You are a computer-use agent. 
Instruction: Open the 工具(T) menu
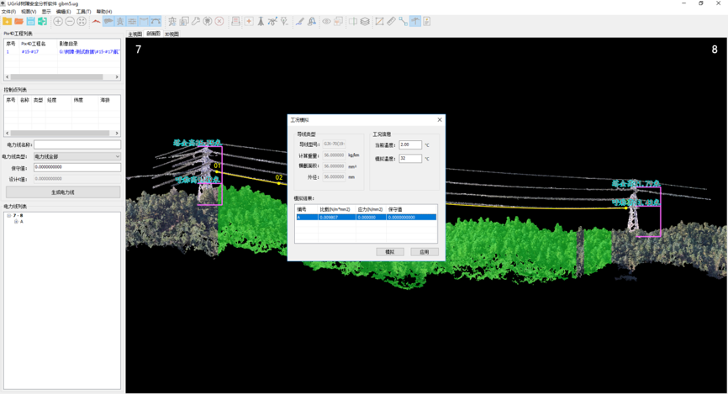pos(83,12)
